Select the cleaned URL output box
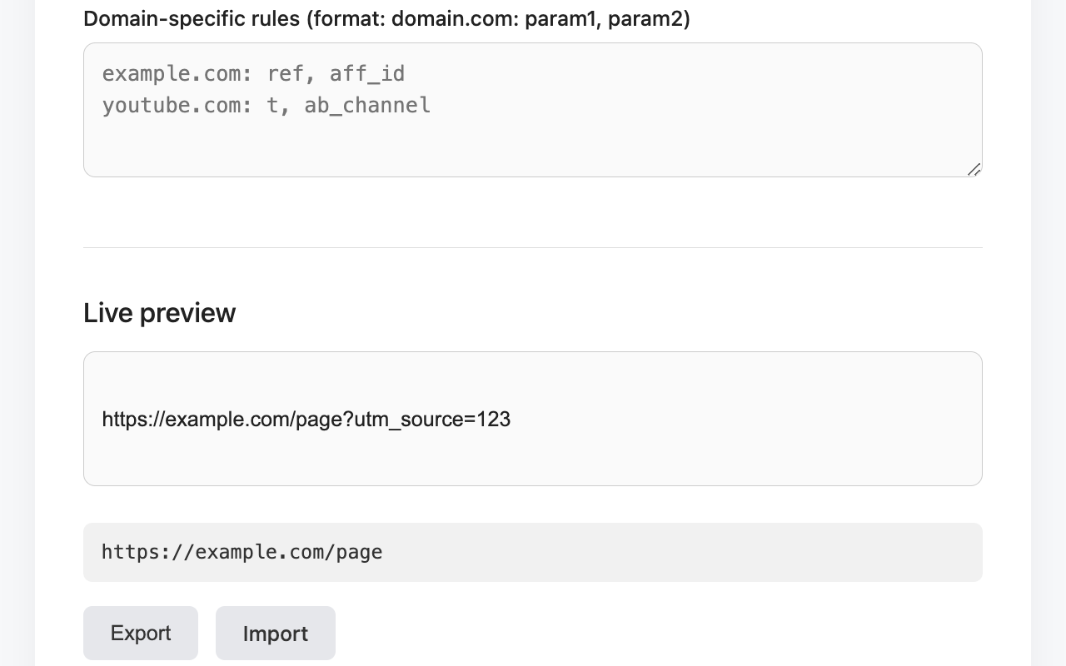 tap(533, 552)
